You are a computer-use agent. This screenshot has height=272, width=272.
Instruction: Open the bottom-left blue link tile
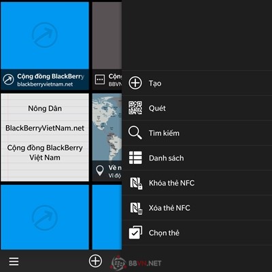tap(45, 217)
